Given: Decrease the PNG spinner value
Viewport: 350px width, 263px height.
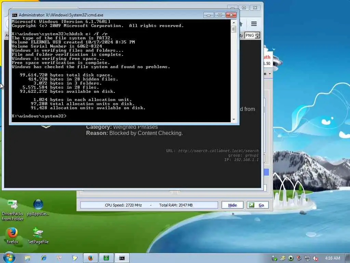Looking at the screenshot, I should point(258,37).
